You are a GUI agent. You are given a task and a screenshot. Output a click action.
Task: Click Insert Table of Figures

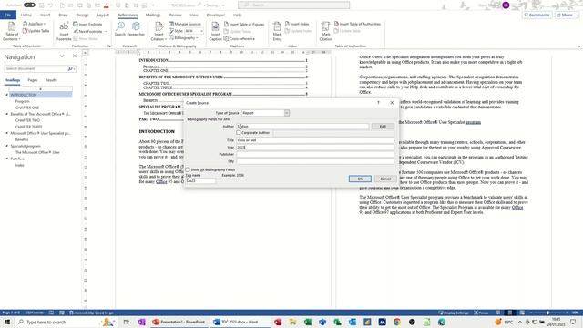click(x=244, y=24)
